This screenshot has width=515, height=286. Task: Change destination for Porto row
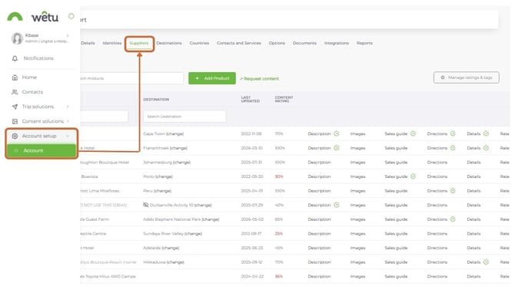164,176
